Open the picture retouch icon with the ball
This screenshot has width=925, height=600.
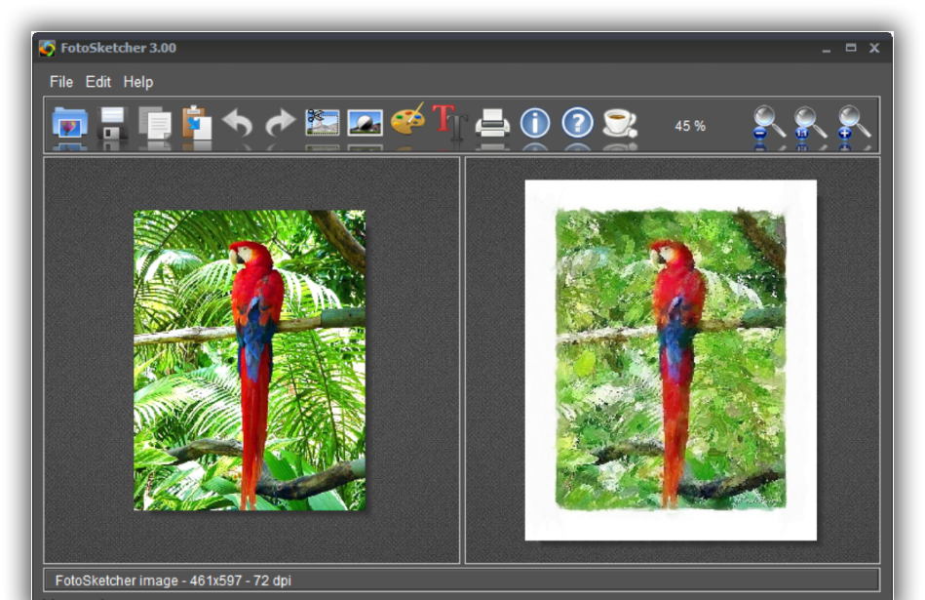365,123
